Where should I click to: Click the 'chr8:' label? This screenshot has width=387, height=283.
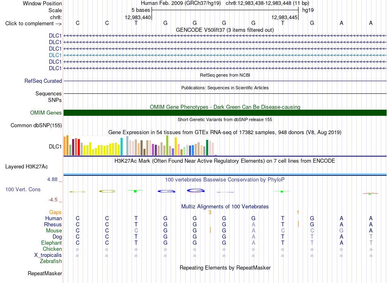(56, 17)
